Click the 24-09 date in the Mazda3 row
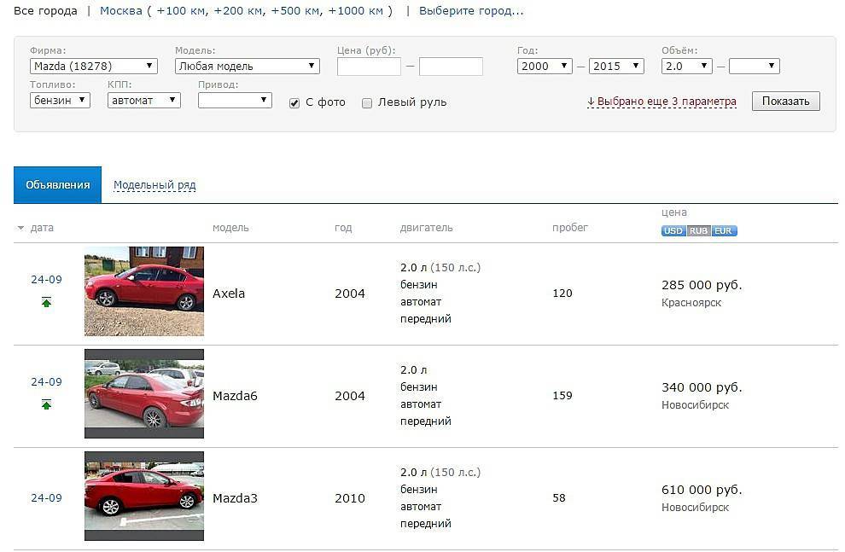Image resolution: width=845 pixels, height=552 pixels. coord(46,498)
